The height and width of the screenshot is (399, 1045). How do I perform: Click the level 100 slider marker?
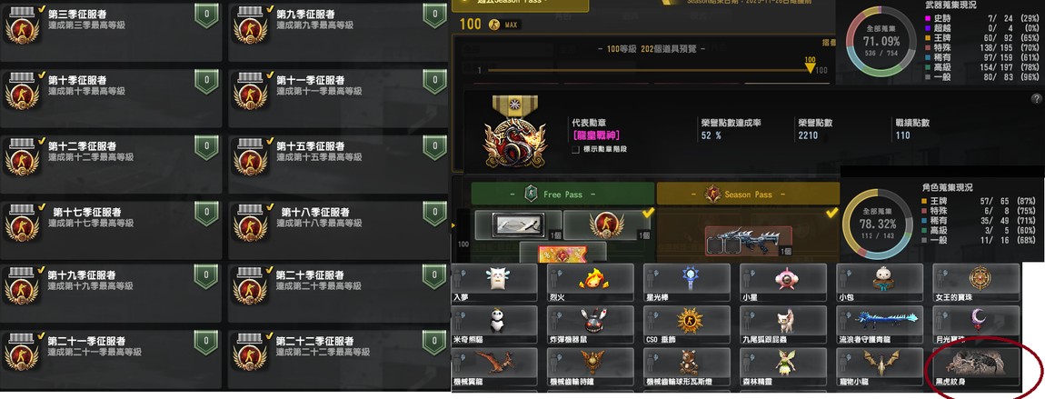[x=810, y=66]
